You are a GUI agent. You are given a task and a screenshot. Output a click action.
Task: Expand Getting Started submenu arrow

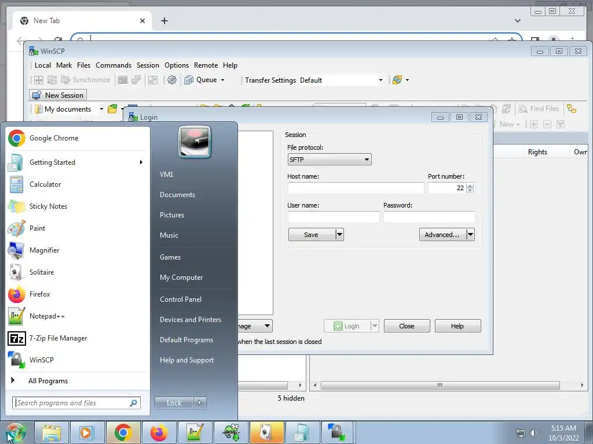141,162
